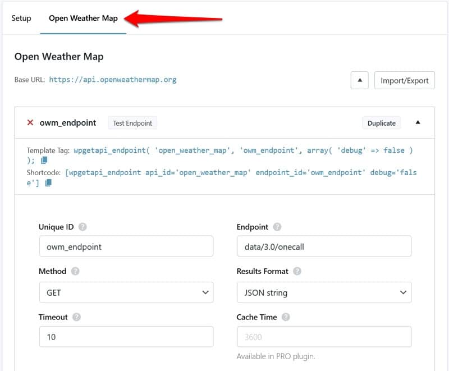This screenshot has width=449, height=371.
Task: Focus the Unique ID input field
Action: (126, 246)
